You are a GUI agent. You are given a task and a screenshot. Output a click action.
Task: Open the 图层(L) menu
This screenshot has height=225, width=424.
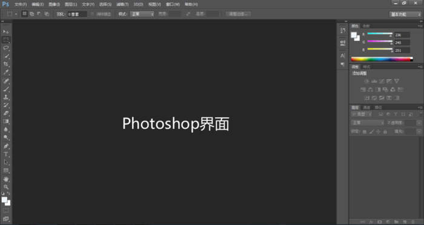(x=71, y=4)
